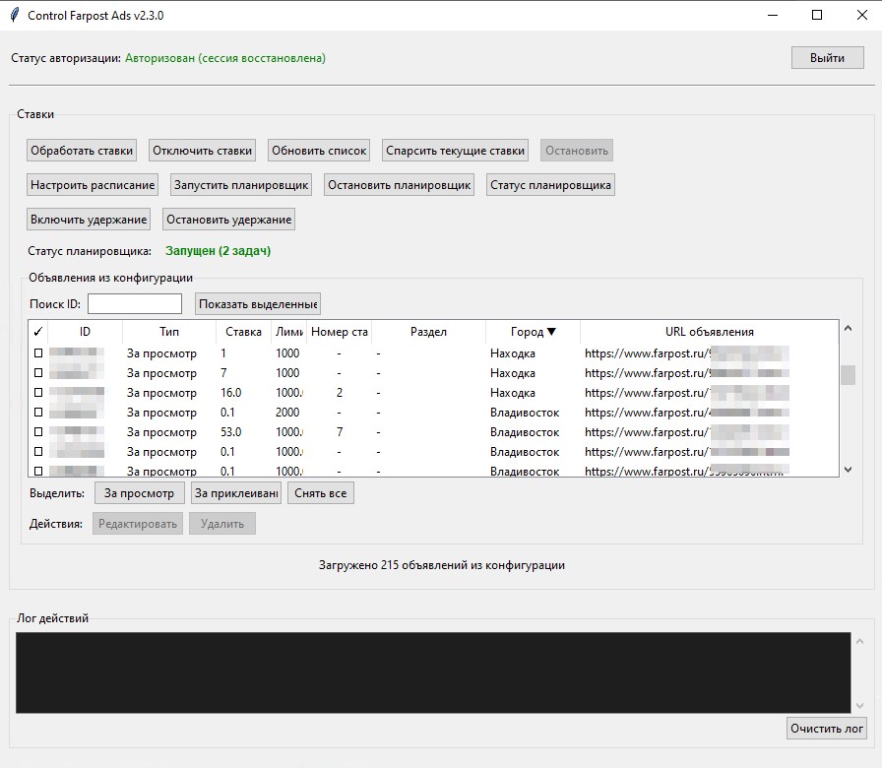Refresh list with Обновить список
Viewport: 882px width, 768px height.
click(319, 151)
